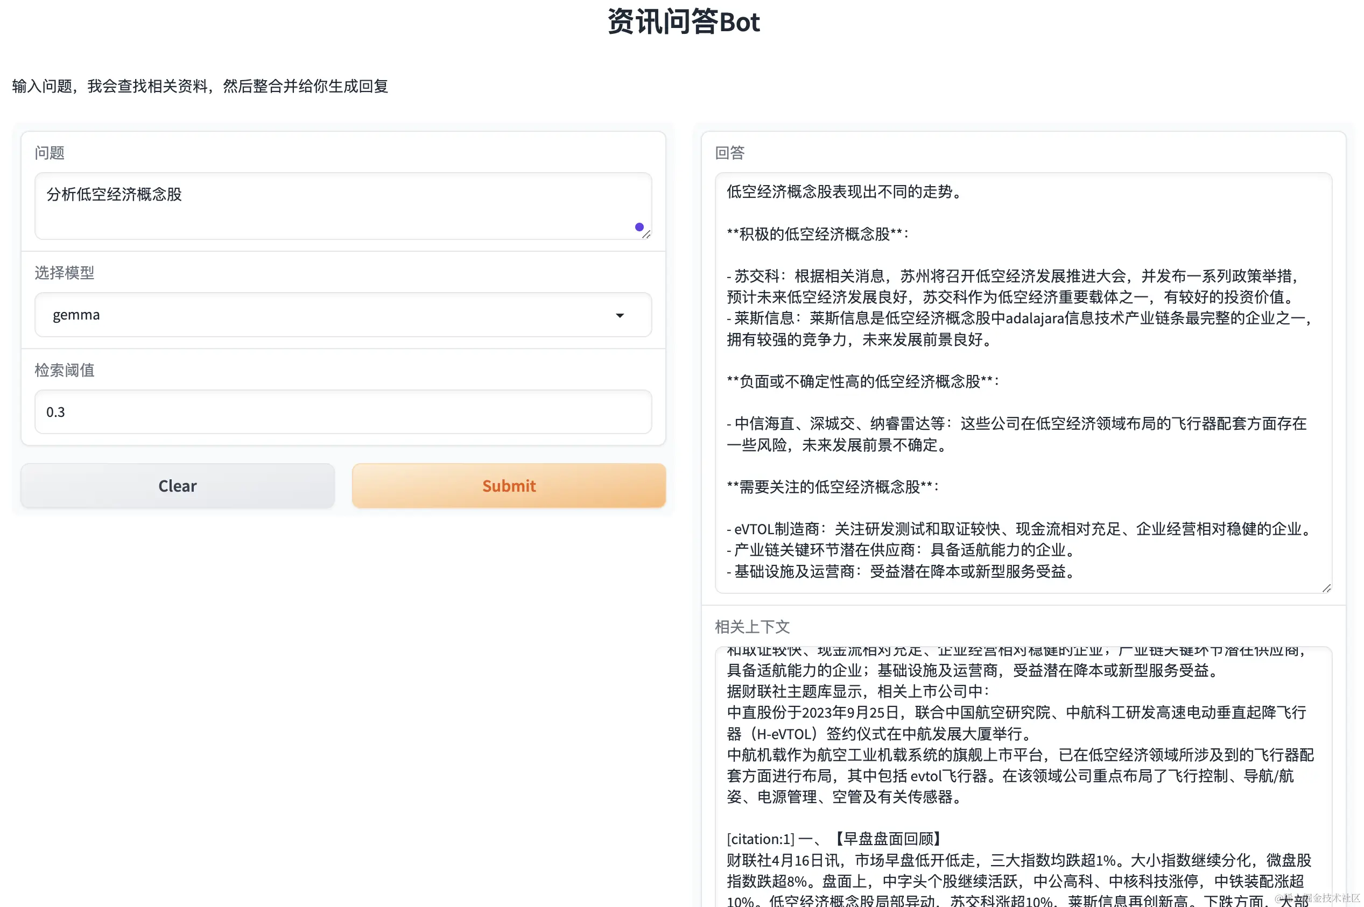Click the question box resize handle
1364x907 pixels.
pos(646,234)
